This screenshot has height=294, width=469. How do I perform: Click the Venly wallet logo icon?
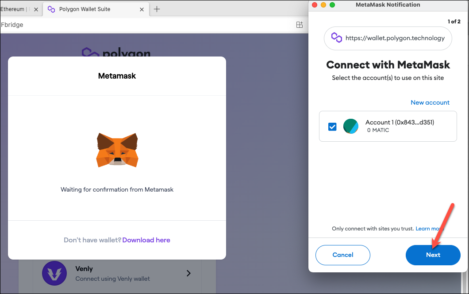click(x=54, y=273)
